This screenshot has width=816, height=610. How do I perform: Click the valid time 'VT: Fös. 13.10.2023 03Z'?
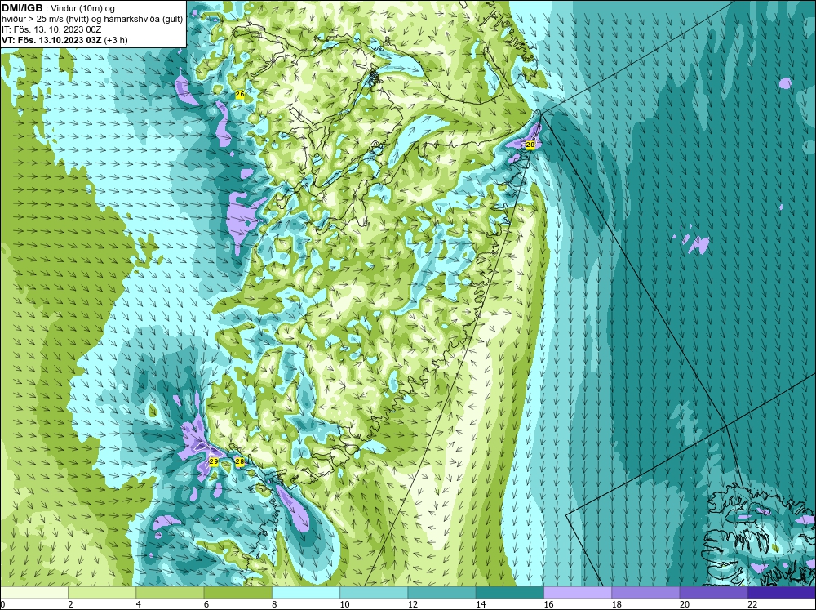pyautogui.click(x=52, y=39)
